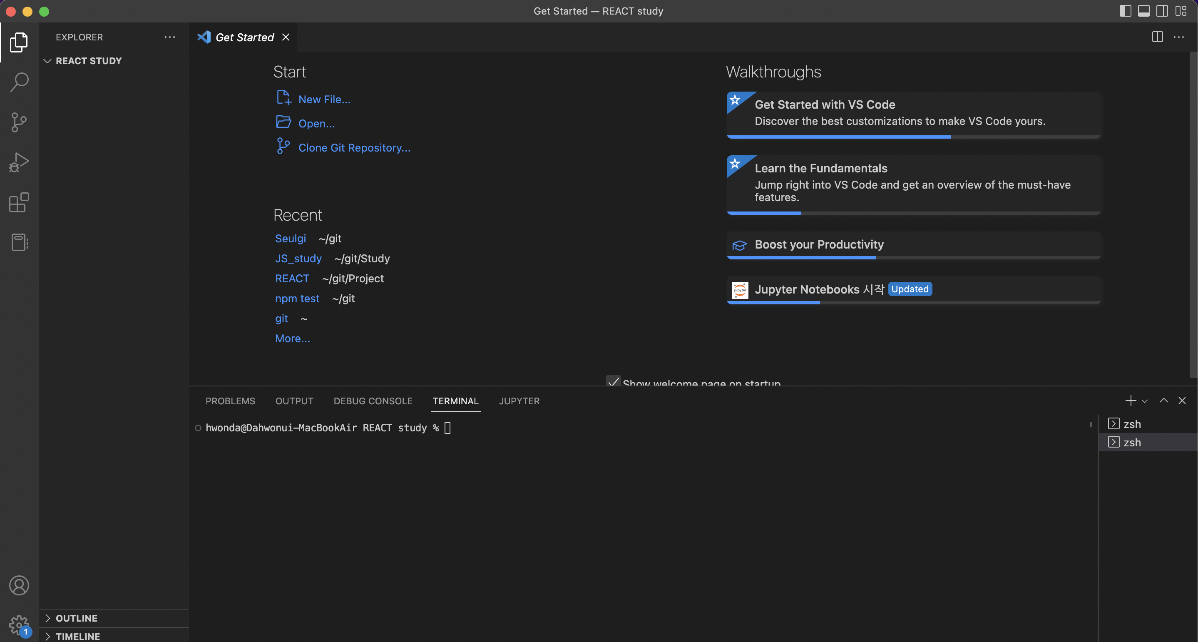Select the first zsh terminal entry
Viewport: 1198px width, 642px height.
(x=1131, y=424)
